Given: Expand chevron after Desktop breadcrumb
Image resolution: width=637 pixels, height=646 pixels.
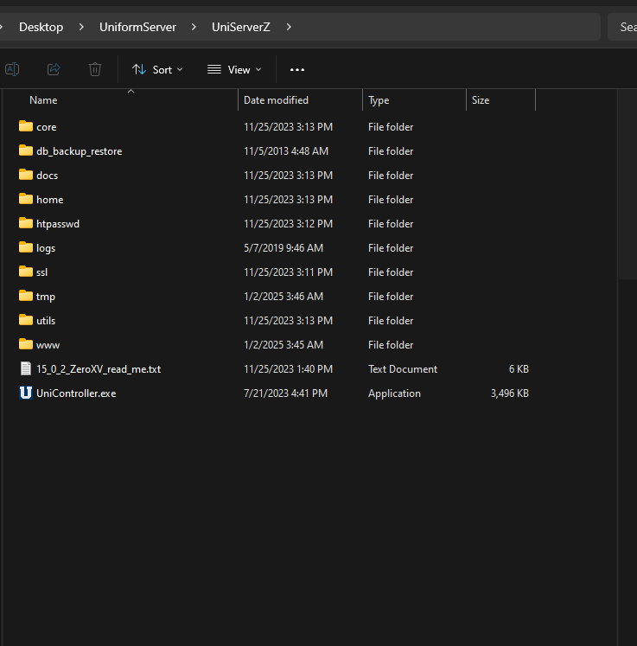Looking at the screenshot, I should (x=81, y=27).
